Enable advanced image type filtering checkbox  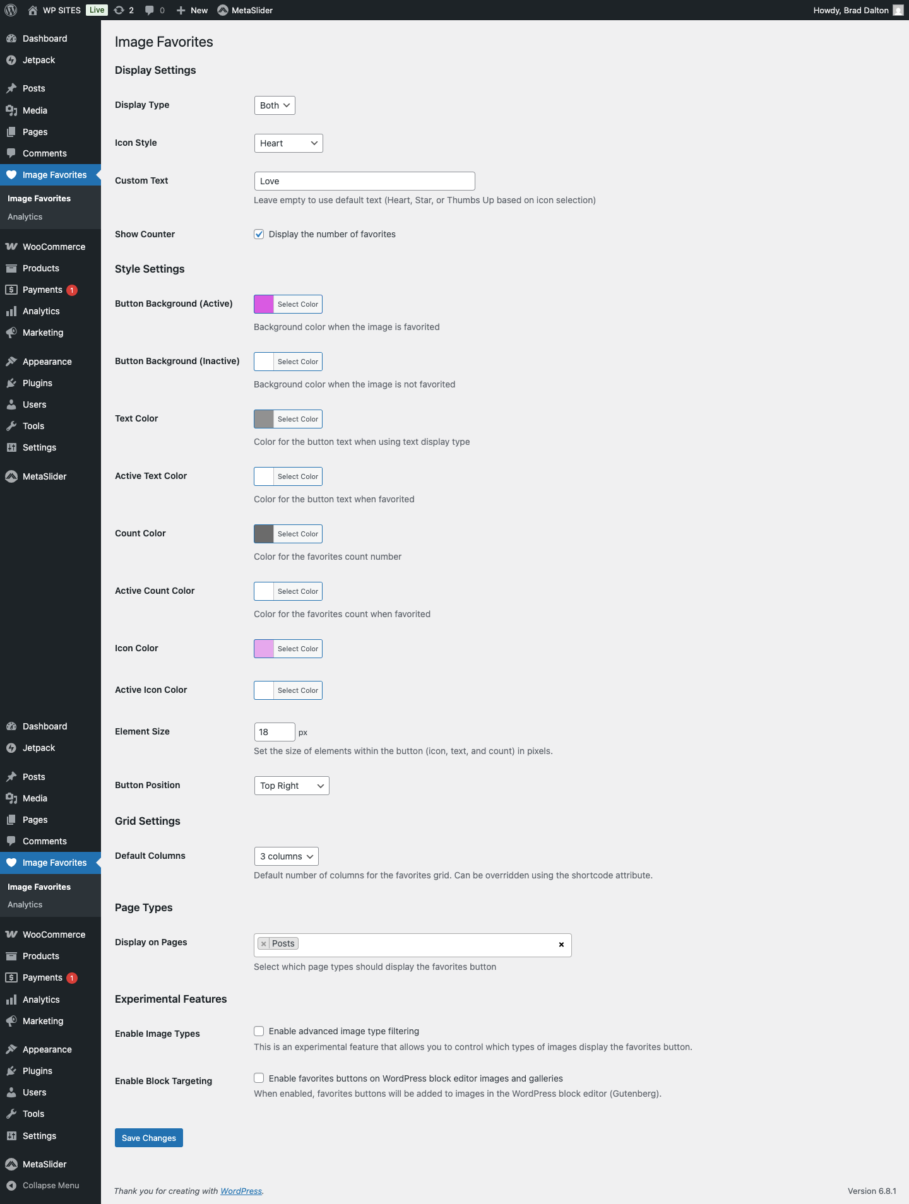(259, 1031)
